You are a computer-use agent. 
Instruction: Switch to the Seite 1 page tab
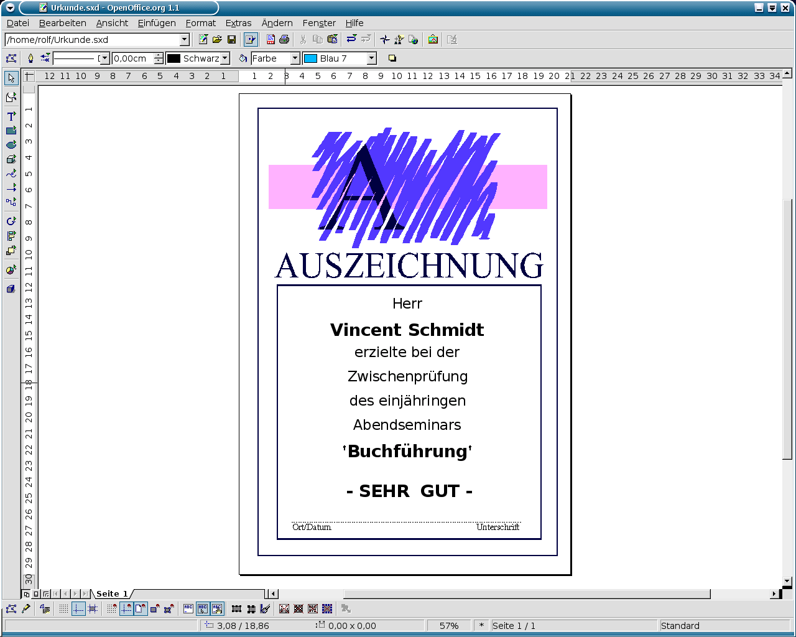(x=112, y=594)
